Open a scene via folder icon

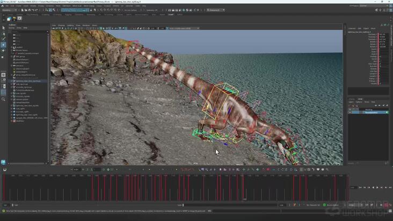(x=26, y=10)
